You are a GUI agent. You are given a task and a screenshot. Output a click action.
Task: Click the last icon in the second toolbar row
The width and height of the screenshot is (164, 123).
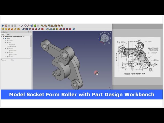coord(73,29)
